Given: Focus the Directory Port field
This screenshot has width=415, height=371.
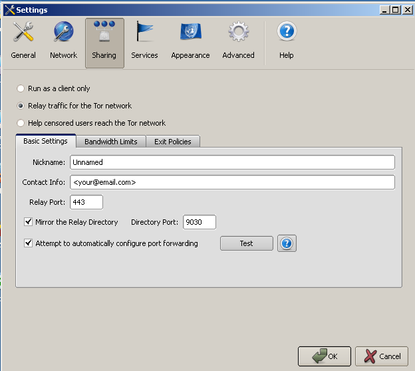Looking at the screenshot, I should tap(200, 222).
